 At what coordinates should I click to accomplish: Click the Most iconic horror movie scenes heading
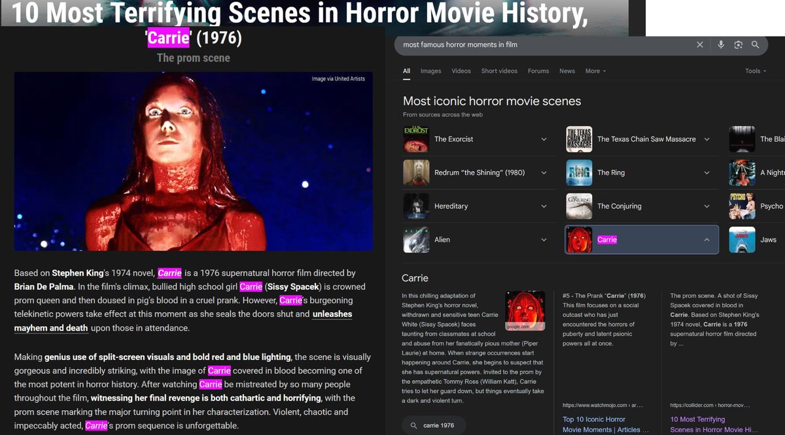tap(492, 101)
